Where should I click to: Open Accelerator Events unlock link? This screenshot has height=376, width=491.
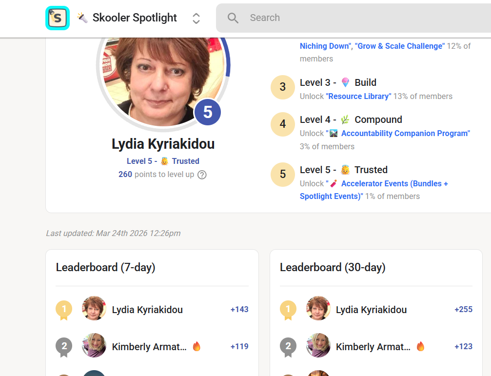pyautogui.click(x=394, y=183)
